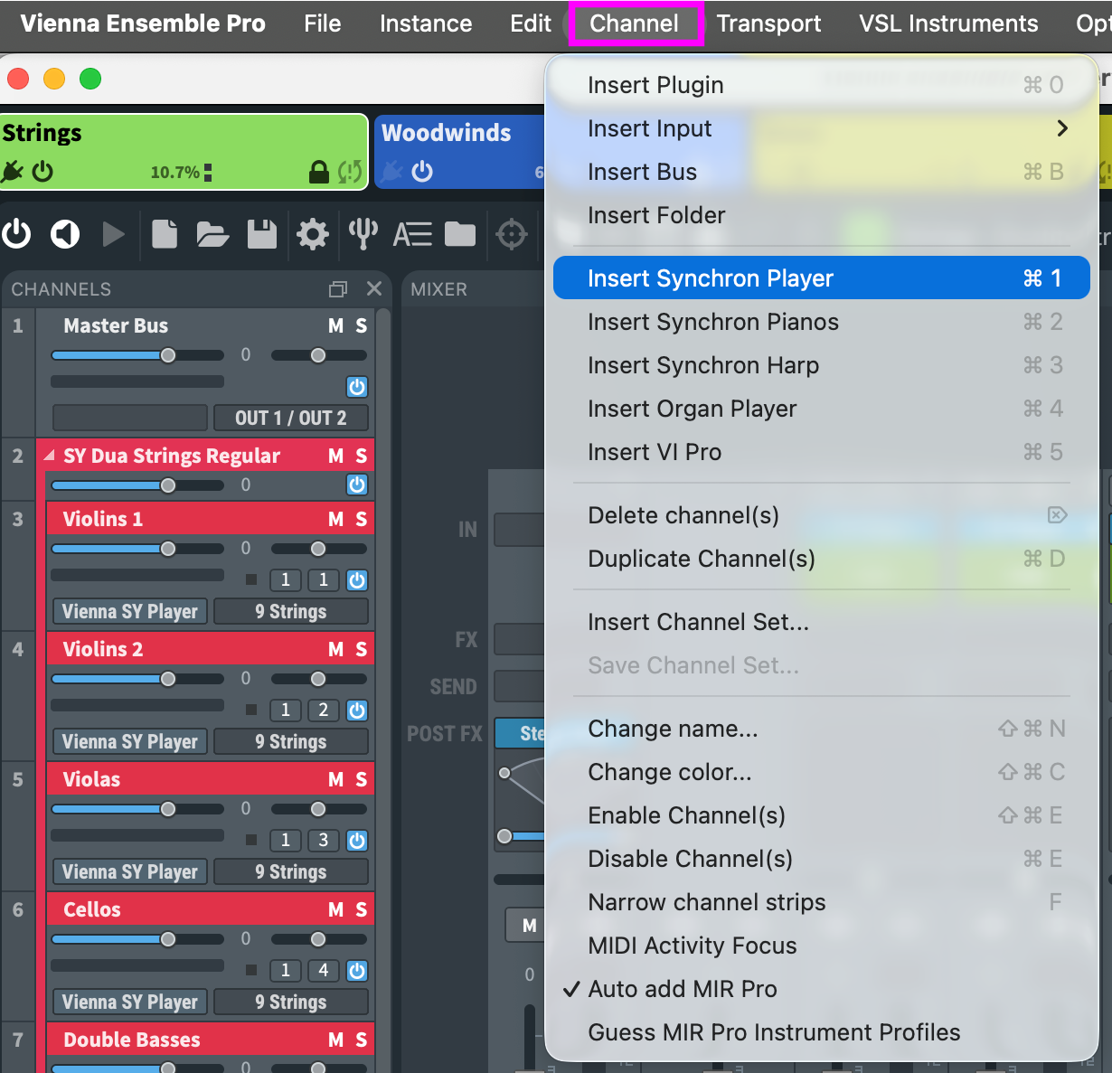Open project via open-folder toolbar icon
1112x1073 pixels.
click(212, 234)
